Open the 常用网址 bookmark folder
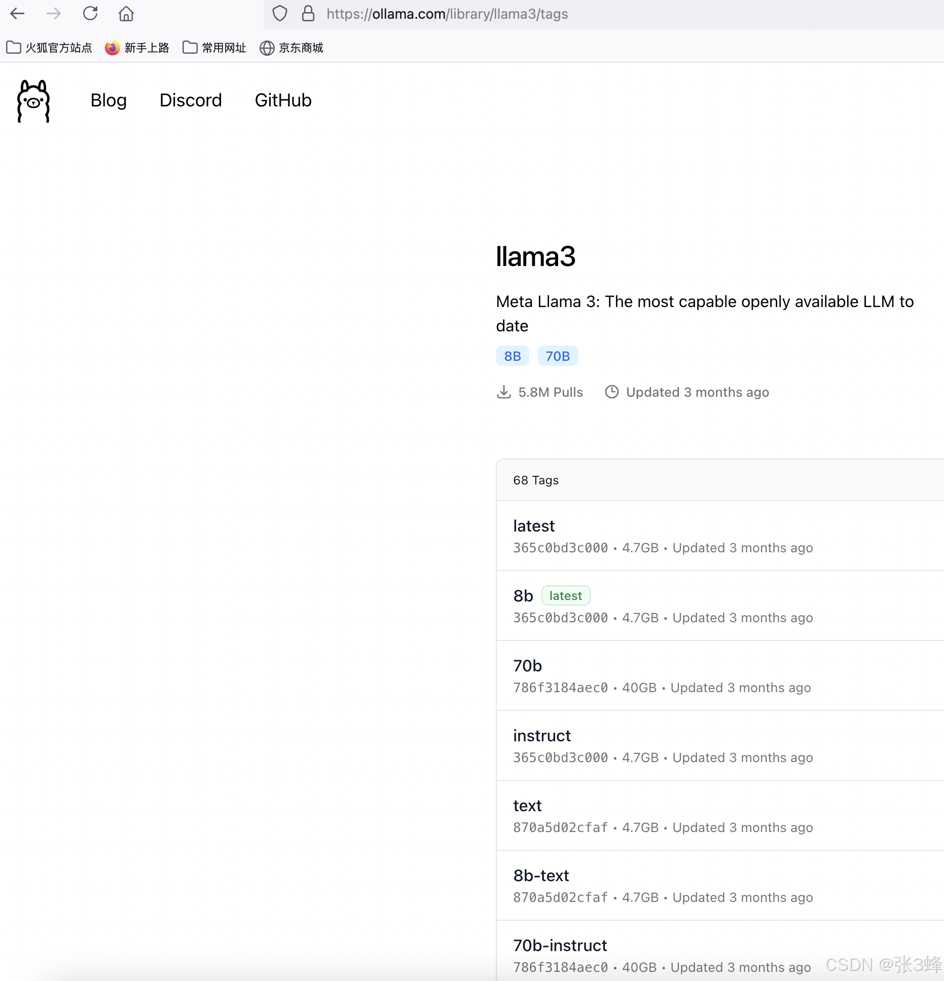Viewport: 944px width, 981px height. pos(214,48)
